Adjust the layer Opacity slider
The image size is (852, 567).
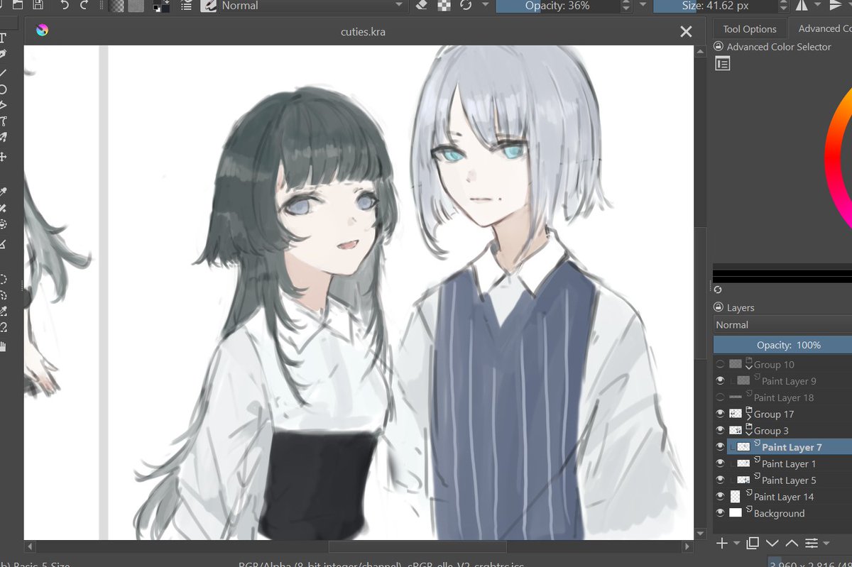coord(782,345)
